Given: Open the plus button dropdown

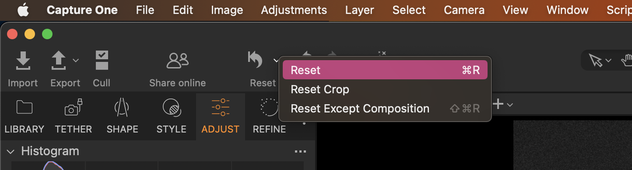Looking at the screenshot, I should click(503, 104).
